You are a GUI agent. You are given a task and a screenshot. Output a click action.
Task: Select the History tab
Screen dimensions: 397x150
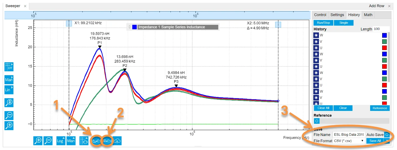pos(354,15)
